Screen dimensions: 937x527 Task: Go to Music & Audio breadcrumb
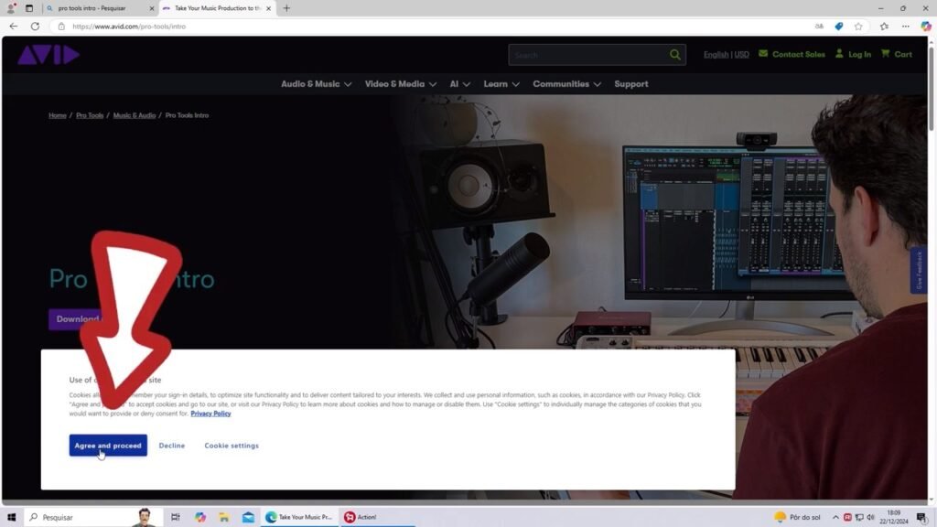pyautogui.click(x=134, y=115)
